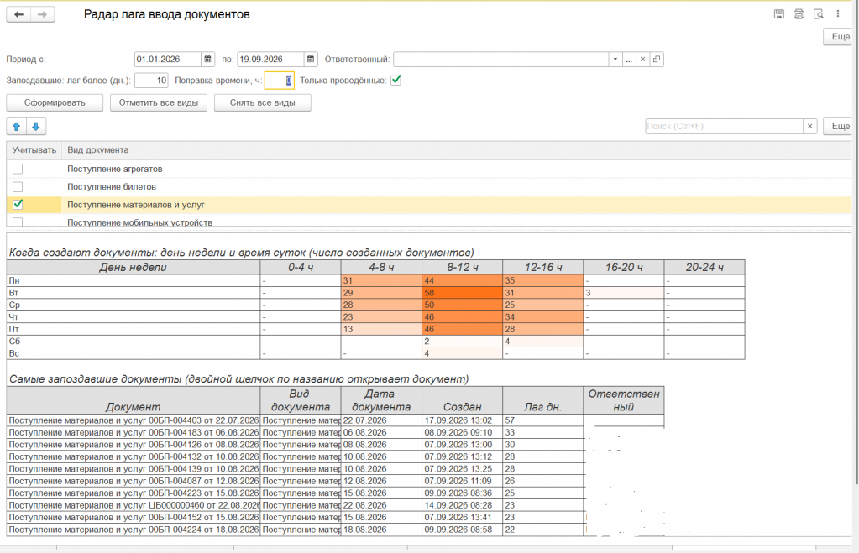
Task: Expand the Ответственный dropdown list
Action: tap(615, 59)
